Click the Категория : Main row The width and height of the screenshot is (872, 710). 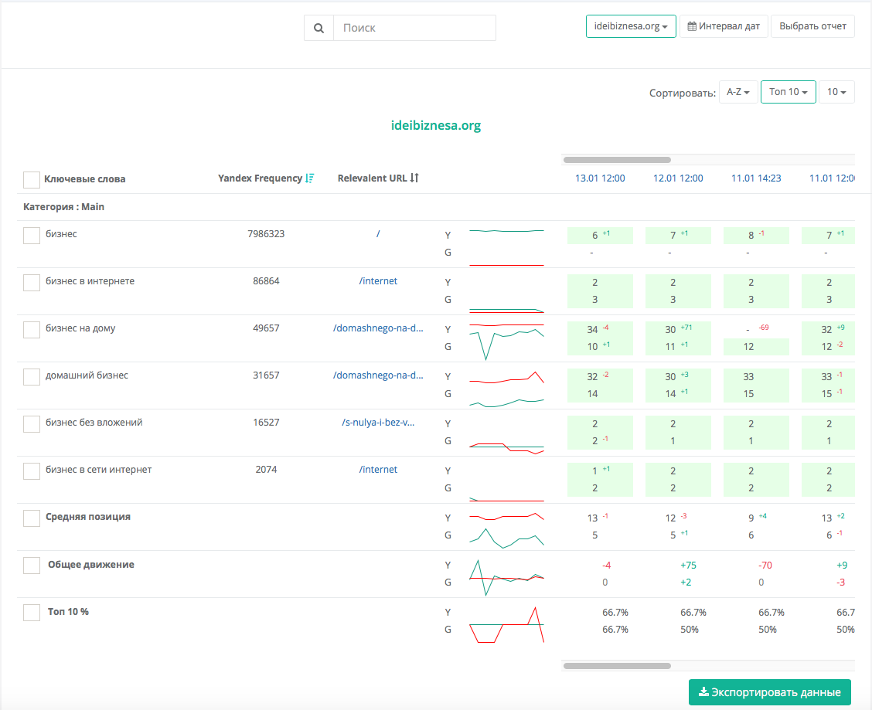click(x=436, y=207)
